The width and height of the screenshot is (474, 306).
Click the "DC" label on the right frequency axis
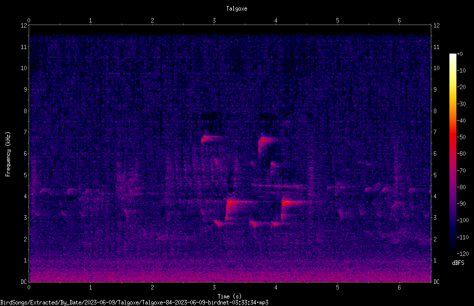click(x=436, y=282)
